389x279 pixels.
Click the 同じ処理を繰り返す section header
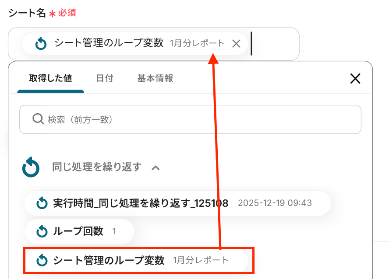pyautogui.click(x=97, y=167)
